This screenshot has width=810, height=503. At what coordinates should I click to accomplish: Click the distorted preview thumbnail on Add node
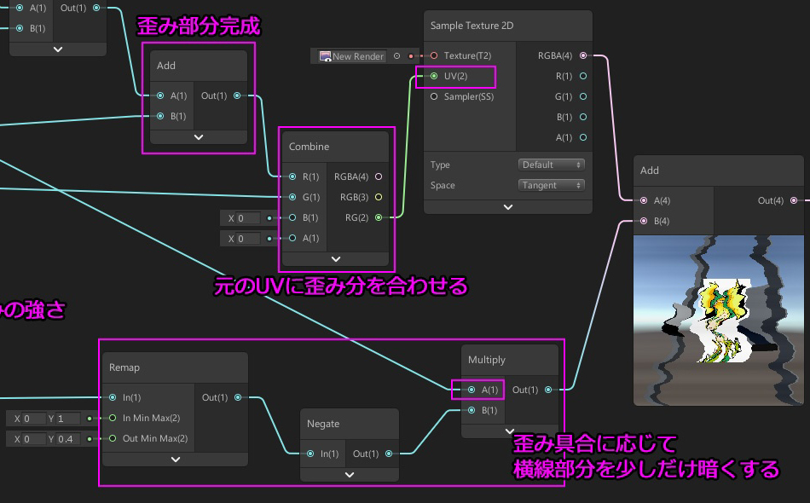click(719, 321)
